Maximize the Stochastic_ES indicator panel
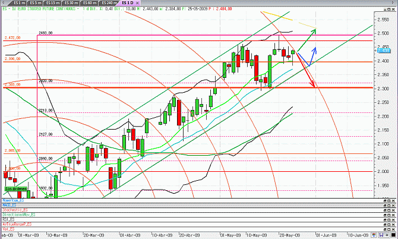The height and width of the screenshot is (239, 398). click(x=389, y=210)
